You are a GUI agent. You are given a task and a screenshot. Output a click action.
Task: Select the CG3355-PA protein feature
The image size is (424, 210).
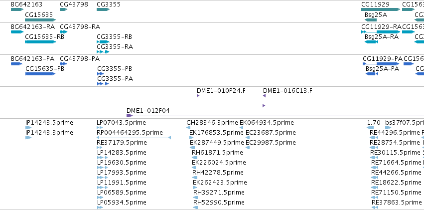(103, 84)
